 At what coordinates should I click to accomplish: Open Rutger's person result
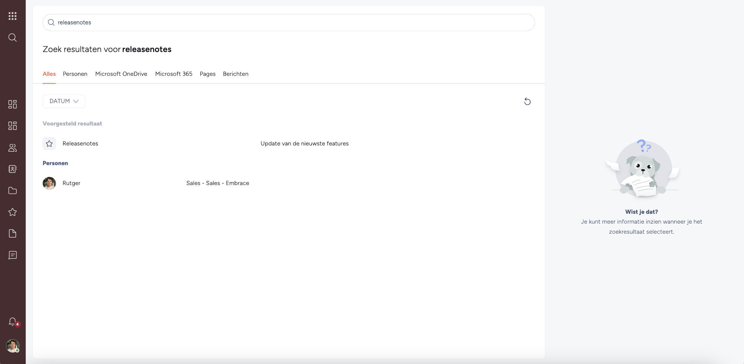(289, 183)
